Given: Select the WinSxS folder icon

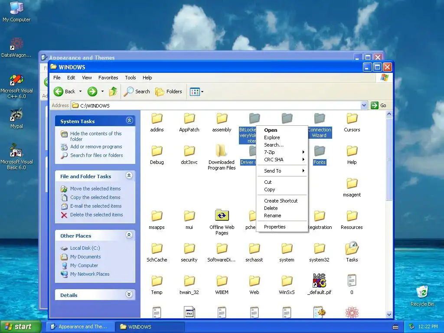Looking at the screenshot, I should [x=287, y=281].
